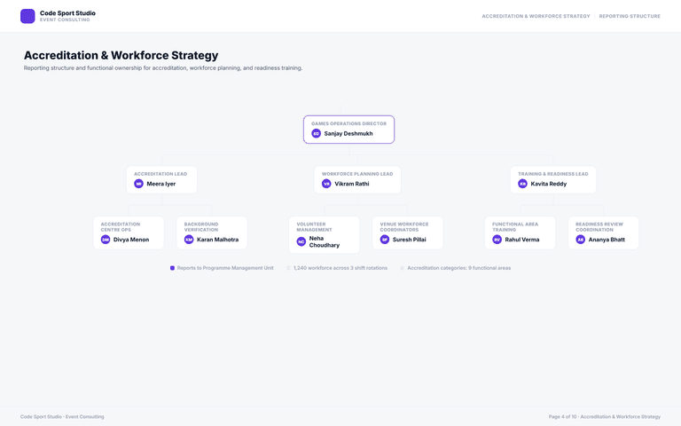The height and width of the screenshot is (426, 681).
Task: Select the Training & Readiness Lead card
Action: tap(553, 179)
